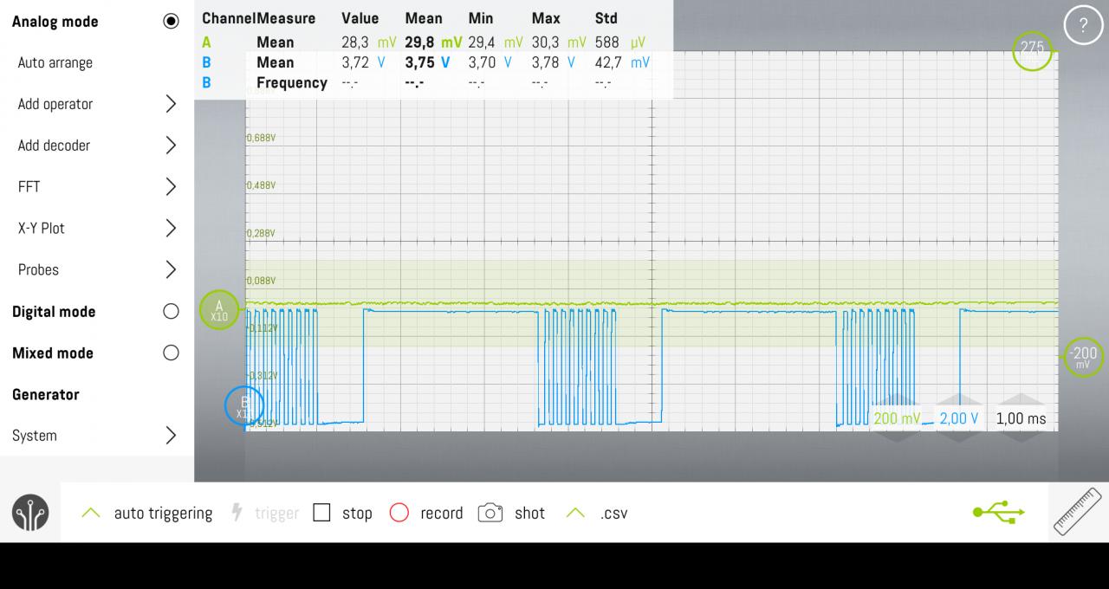
Task: Click channel A std 588 µV
Action: [620, 42]
